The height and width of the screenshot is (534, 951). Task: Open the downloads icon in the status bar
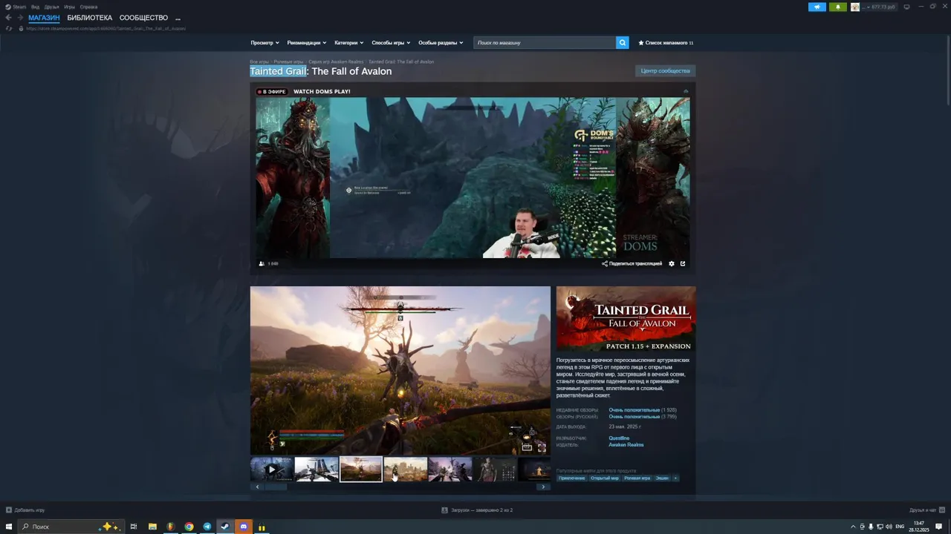(444, 510)
